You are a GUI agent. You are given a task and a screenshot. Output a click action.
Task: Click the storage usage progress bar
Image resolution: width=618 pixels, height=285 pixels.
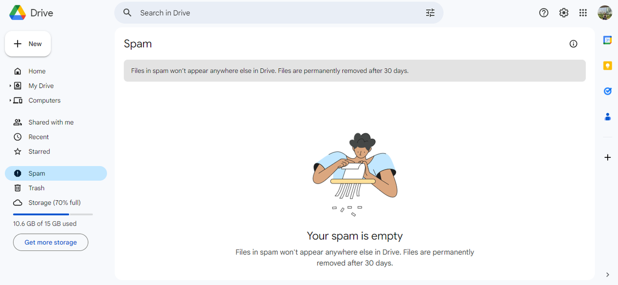pyautogui.click(x=53, y=214)
